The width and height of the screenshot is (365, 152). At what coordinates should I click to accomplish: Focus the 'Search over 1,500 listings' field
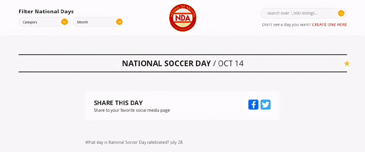tap(299, 13)
